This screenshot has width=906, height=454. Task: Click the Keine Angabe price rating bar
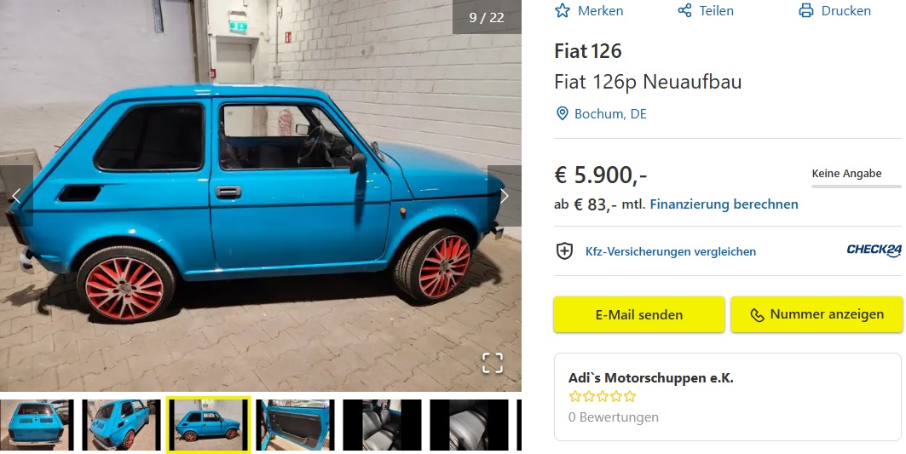pyautogui.click(x=857, y=186)
